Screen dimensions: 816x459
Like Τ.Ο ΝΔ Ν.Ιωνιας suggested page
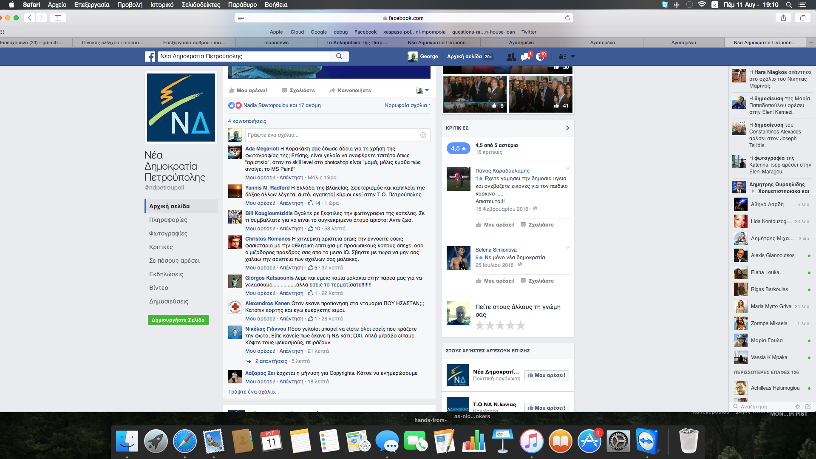pos(547,408)
